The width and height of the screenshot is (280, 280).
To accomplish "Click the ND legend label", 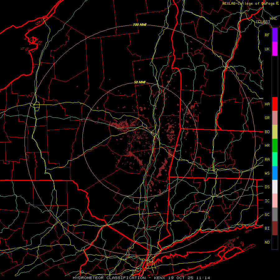I will (267, 242).
